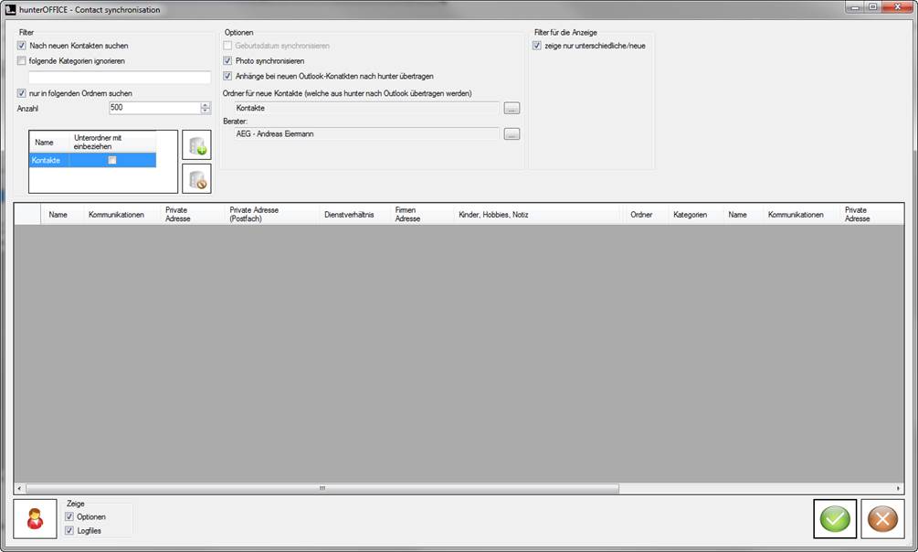918x552 pixels.
Task: Click the add folder icon with green plus
Action: [x=196, y=145]
